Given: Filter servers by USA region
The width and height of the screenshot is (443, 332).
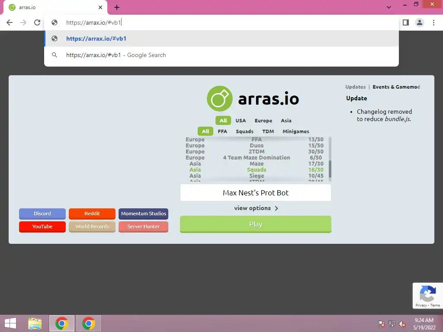Looking at the screenshot, I should click(x=241, y=121).
